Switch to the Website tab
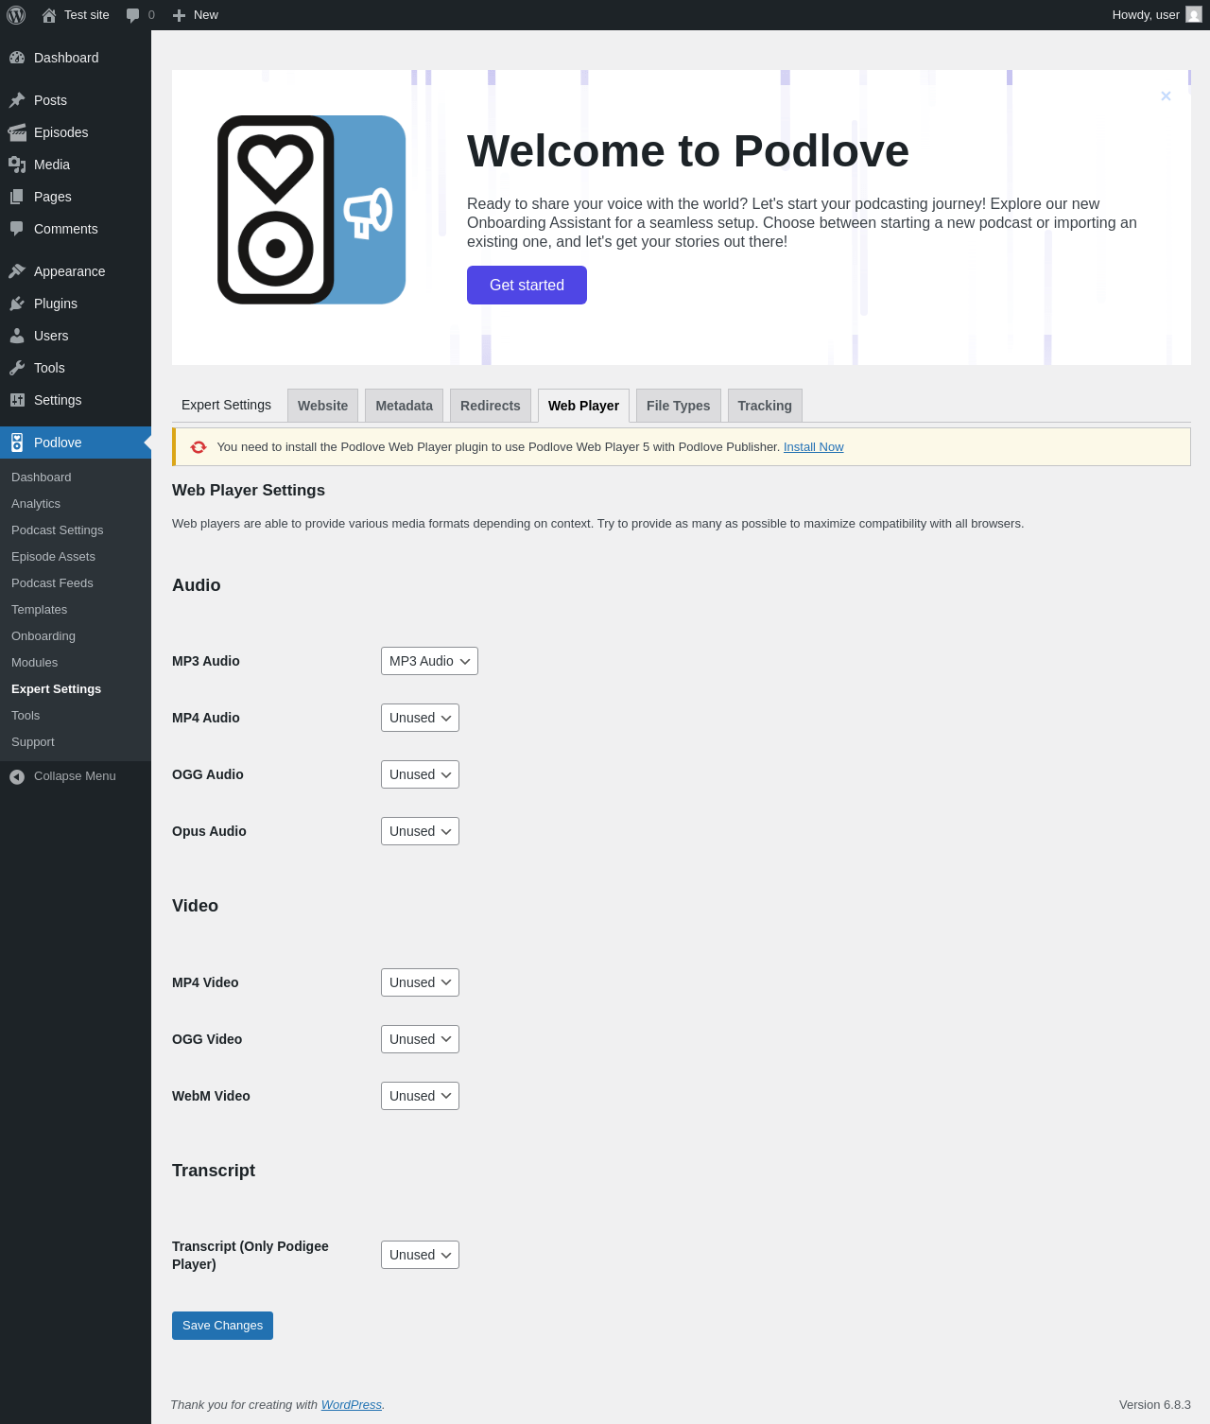The height and width of the screenshot is (1424, 1210). 322,406
